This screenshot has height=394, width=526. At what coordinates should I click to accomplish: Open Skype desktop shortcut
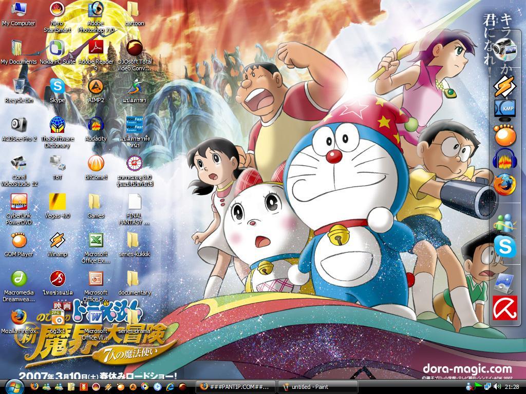58,91
